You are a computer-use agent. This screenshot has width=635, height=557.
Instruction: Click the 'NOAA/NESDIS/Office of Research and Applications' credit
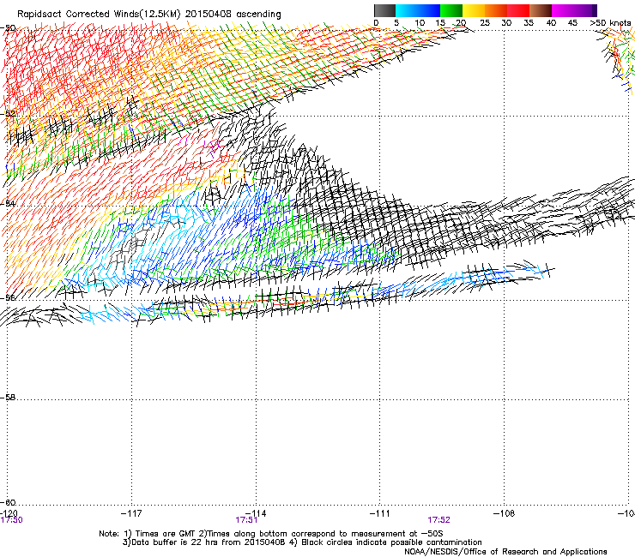505,552
